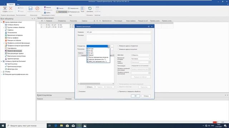The image size is (229, 128).
Task: Choose ЗС КШ in sender list
Action: pos(98,51)
